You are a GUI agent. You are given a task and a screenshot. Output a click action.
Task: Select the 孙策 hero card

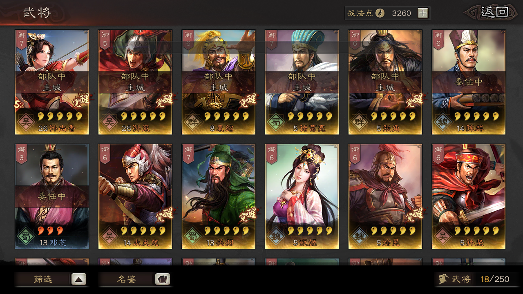pos(135,82)
